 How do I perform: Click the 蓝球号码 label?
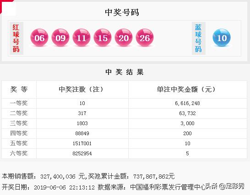pyautogui.click(x=198, y=38)
